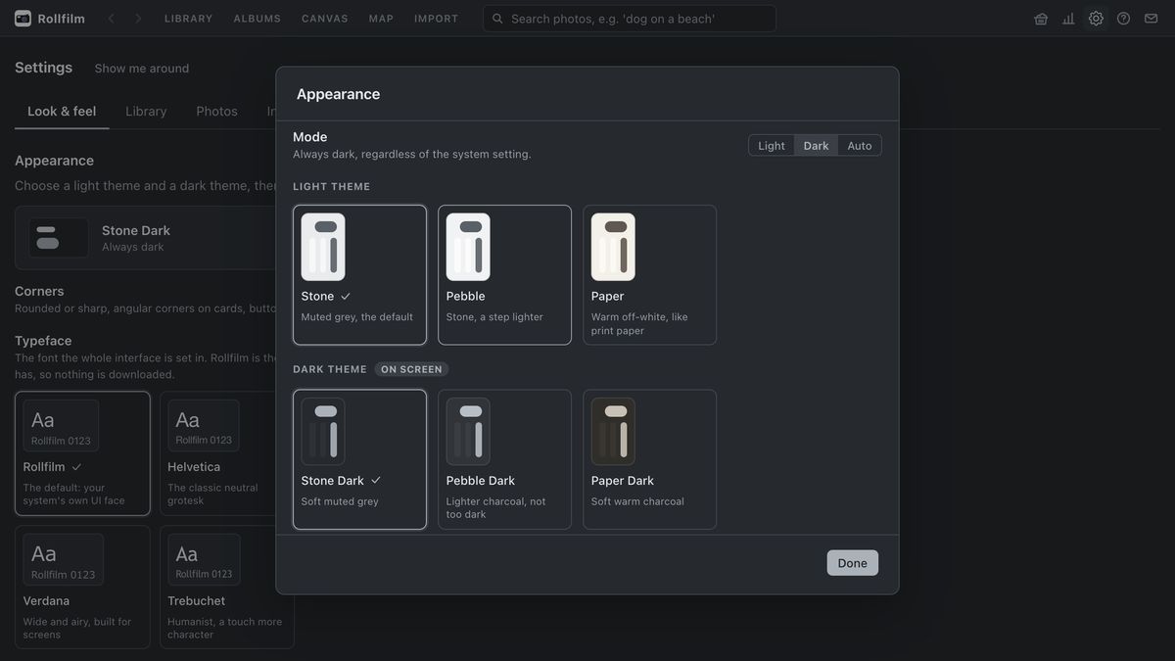Go forward with the right arrow
The height and width of the screenshot is (661, 1175).
click(138, 19)
